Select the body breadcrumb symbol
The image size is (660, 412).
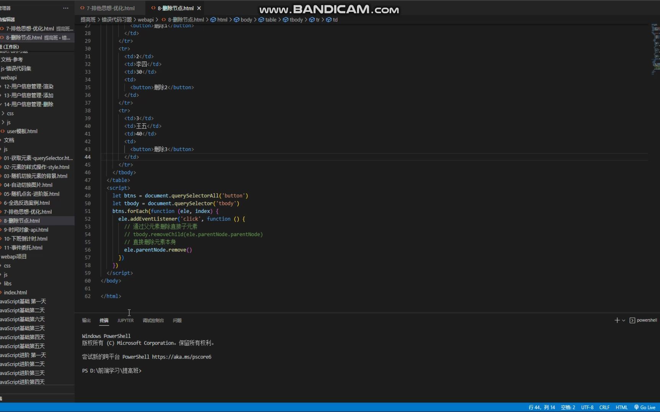(x=243, y=19)
